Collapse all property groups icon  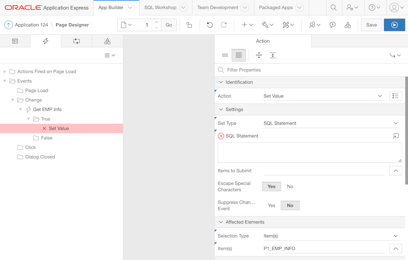point(259,55)
